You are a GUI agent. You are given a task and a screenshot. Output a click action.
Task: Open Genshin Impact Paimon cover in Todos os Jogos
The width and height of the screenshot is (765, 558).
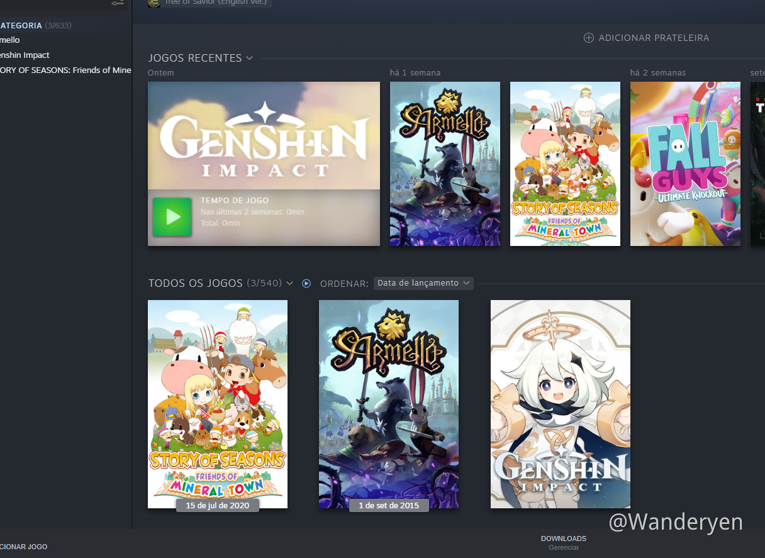[561, 404]
